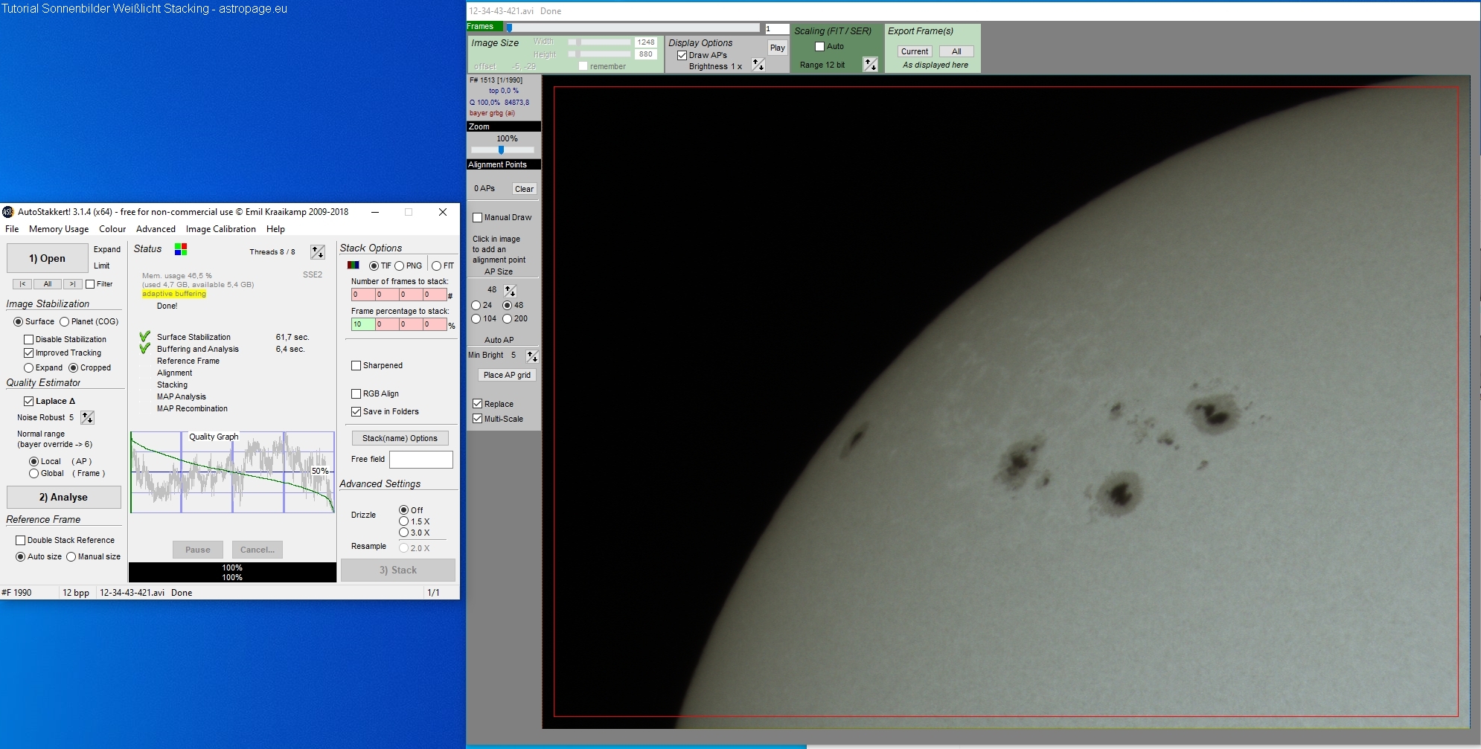This screenshot has width=1481, height=749.
Task: Toggle the Replace checkbox
Action: coord(477,404)
